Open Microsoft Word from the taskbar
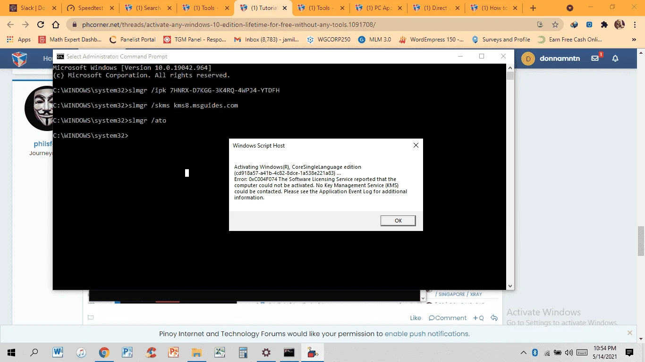 (x=58, y=352)
